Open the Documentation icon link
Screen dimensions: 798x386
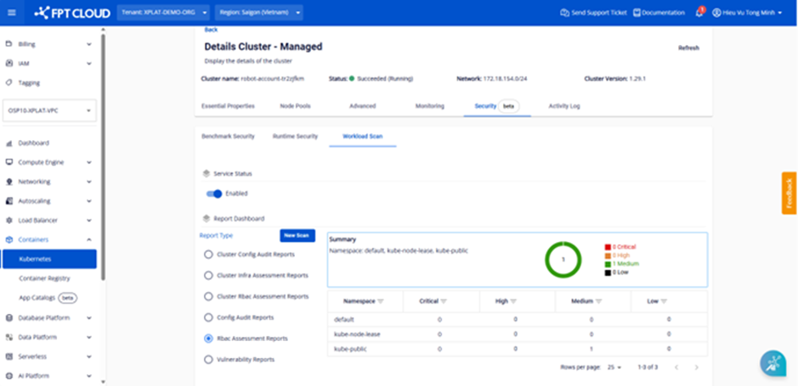[637, 13]
